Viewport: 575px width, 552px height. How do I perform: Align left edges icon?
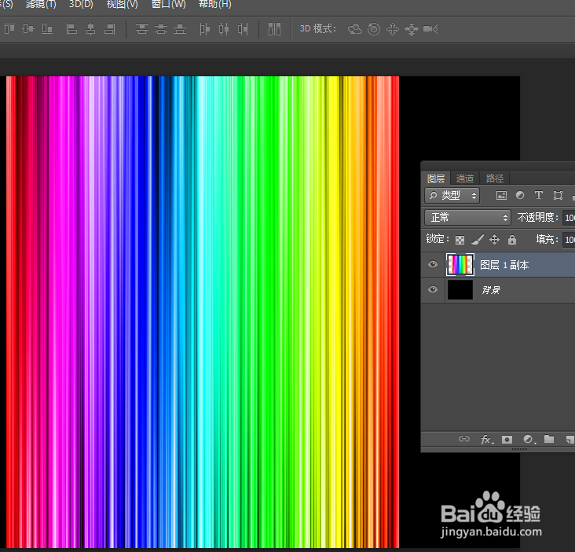pyautogui.click(x=71, y=28)
